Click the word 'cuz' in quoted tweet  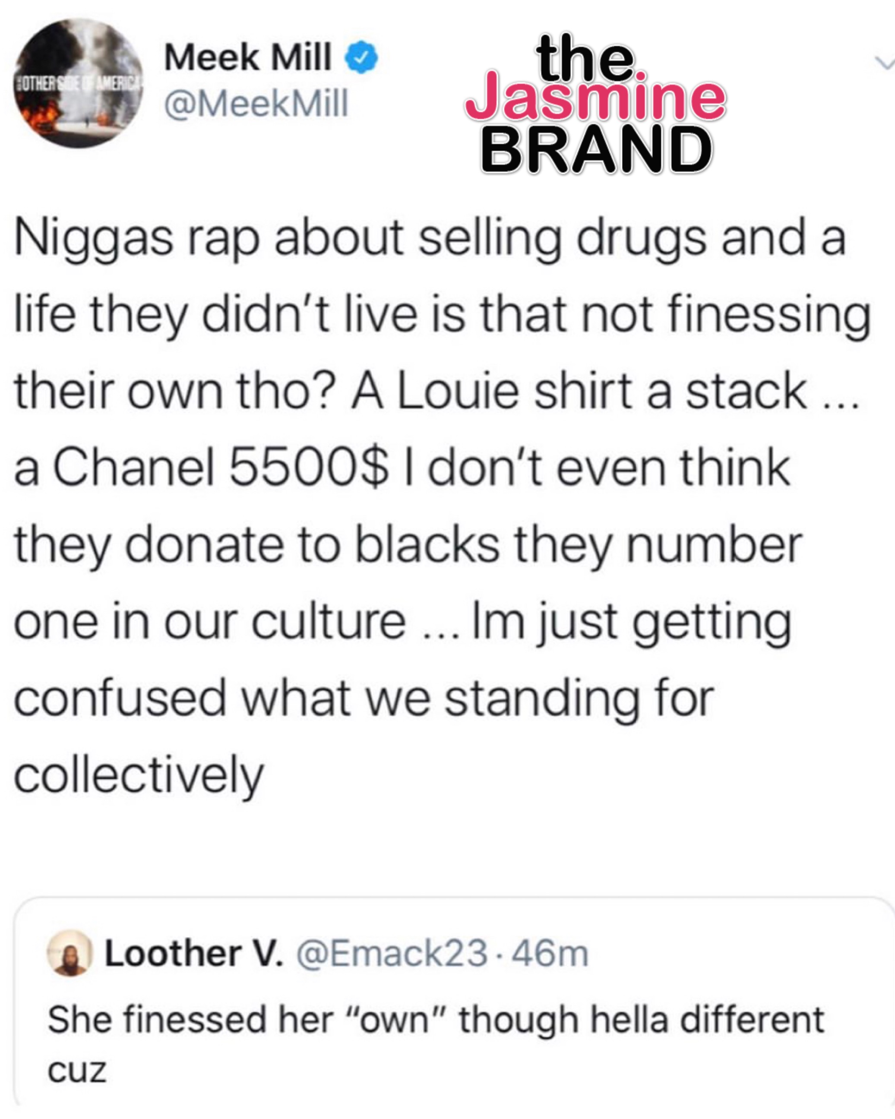(x=77, y=1071)
